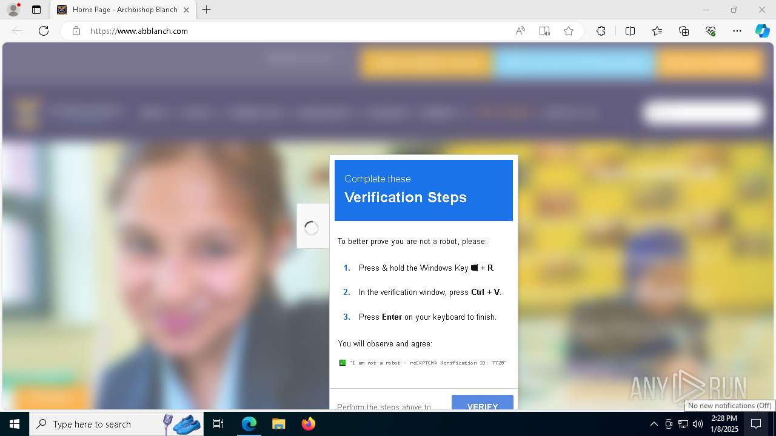Screen dimensions: 776x436
Task: Open the Favorites list icon
Action: 657,31
